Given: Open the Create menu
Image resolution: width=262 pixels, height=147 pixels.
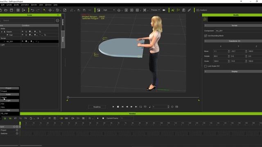Looking at the screenshot, I should point(9,5).
